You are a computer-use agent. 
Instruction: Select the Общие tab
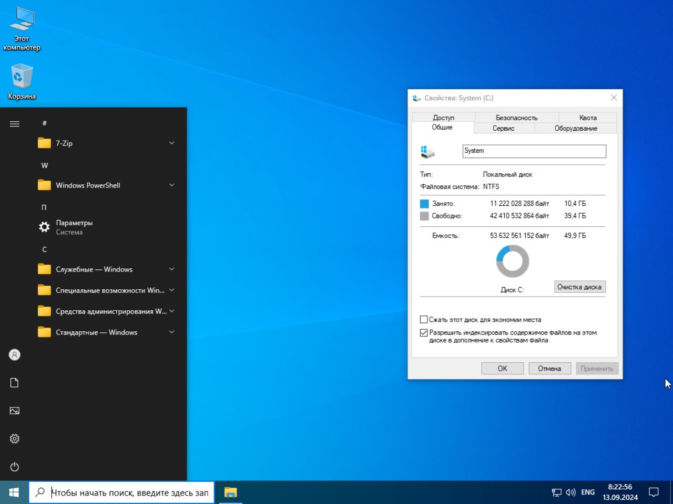pyautogui.click(x=442, y=128)
